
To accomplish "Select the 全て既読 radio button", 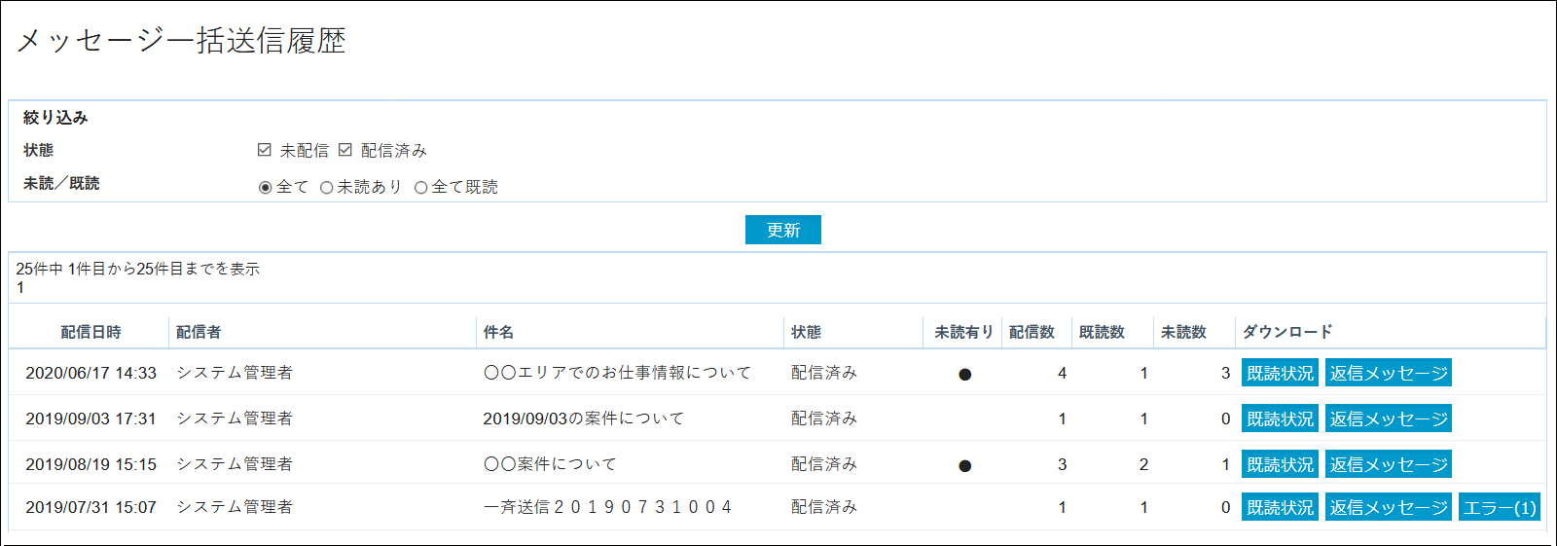I will (420, 188).
